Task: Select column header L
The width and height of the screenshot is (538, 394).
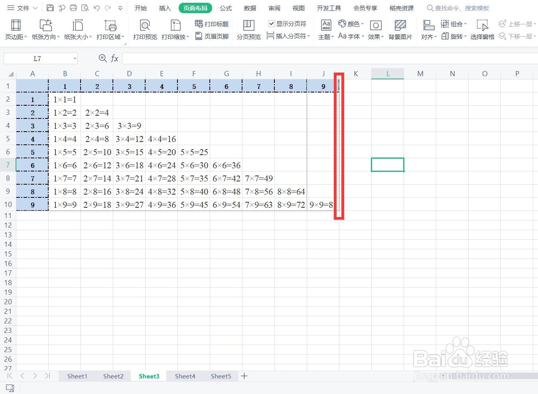Action: point(388,74)
